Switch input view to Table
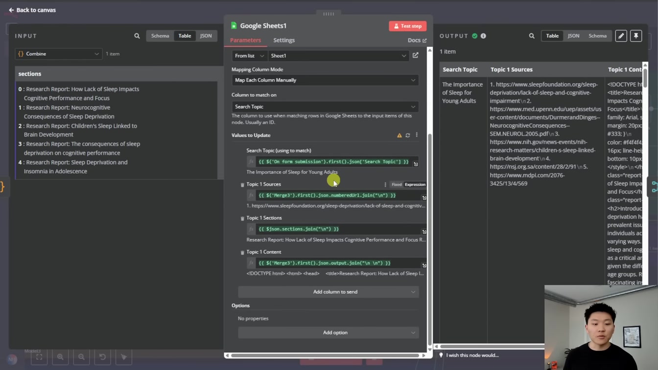Screen dimensions: 658x370 point(185,36)
